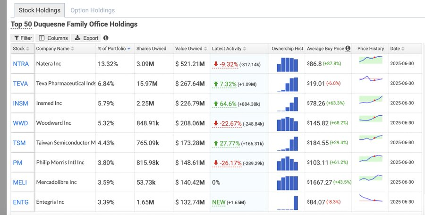Click the INSM price history sparkline

pyautogui.click(x=371, y=100)
